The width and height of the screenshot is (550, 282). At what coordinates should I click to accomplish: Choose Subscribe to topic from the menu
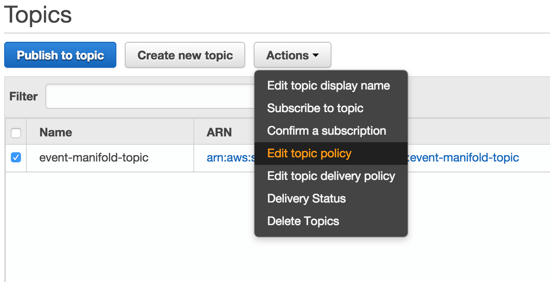pyautogui.click(x=315, y=108)
